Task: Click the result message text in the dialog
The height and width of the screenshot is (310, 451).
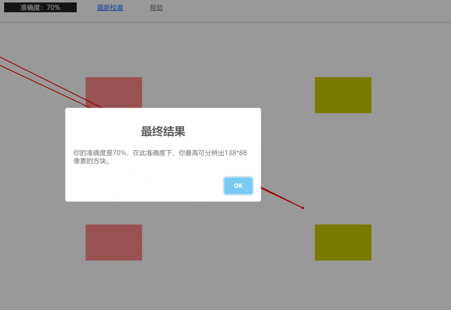Action: [x=160, y=153]
